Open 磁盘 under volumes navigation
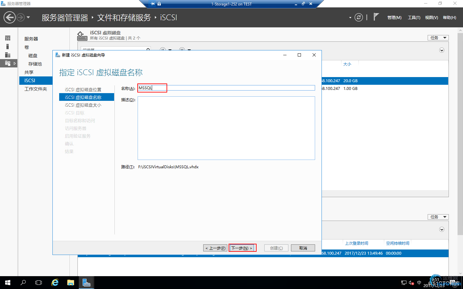The width and height of the screenshot is (463, 289). [x=33, y=56]
